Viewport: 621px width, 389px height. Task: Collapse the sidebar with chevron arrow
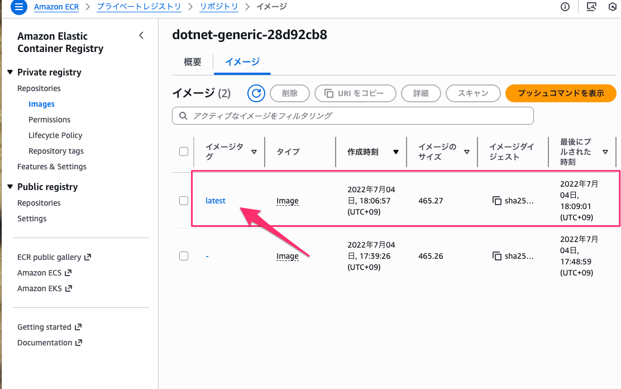point(141,36)
